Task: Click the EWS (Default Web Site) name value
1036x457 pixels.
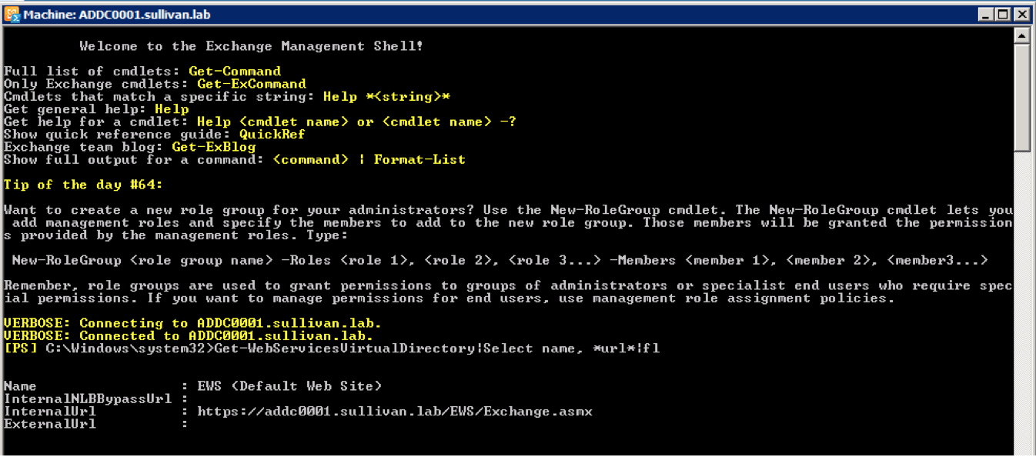Action: [x=289, y=386]
